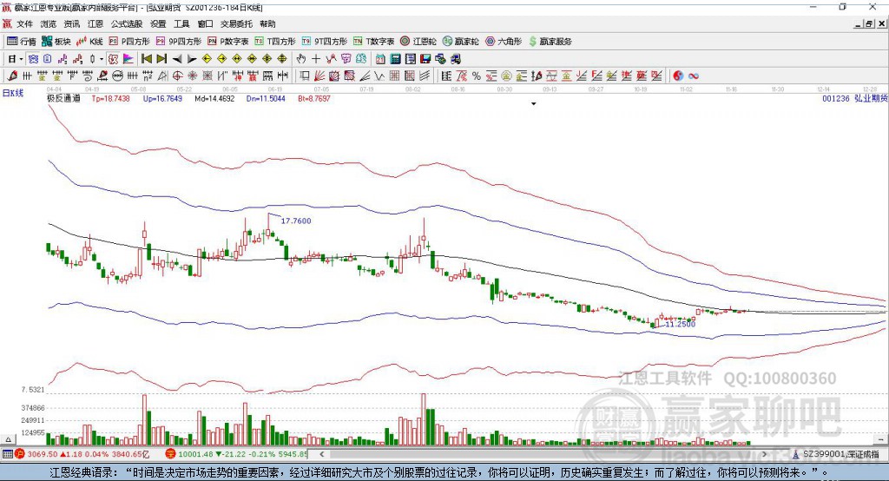Click the infinity loop icon

pos(694,76)
